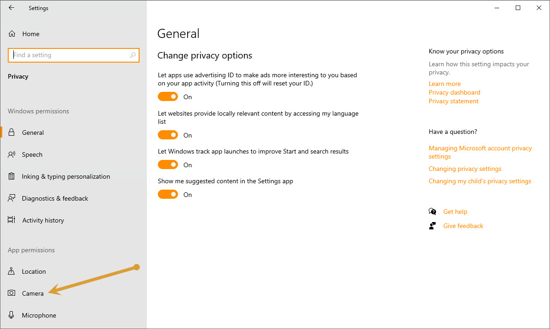
Task: Click the General lock icon
Action: click(x=12, y=133)
